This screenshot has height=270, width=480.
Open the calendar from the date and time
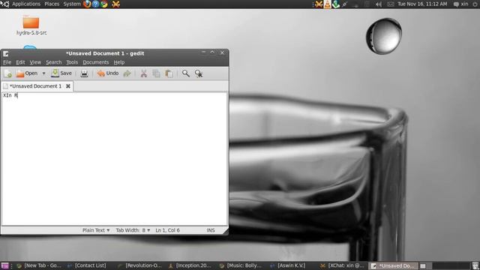[x=422, y=4]
